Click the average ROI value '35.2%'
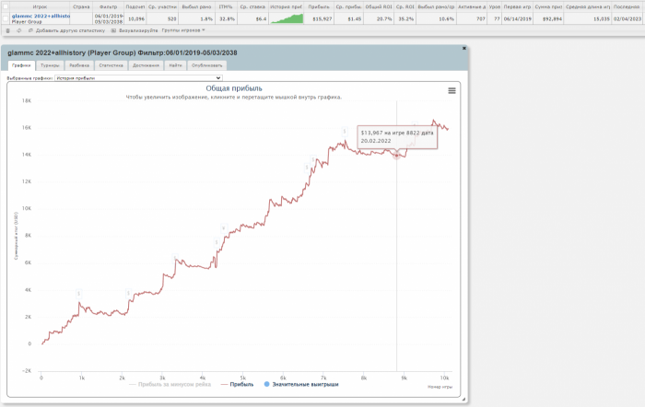This screenshot has width=645, height=407. [x=406, y=19]
